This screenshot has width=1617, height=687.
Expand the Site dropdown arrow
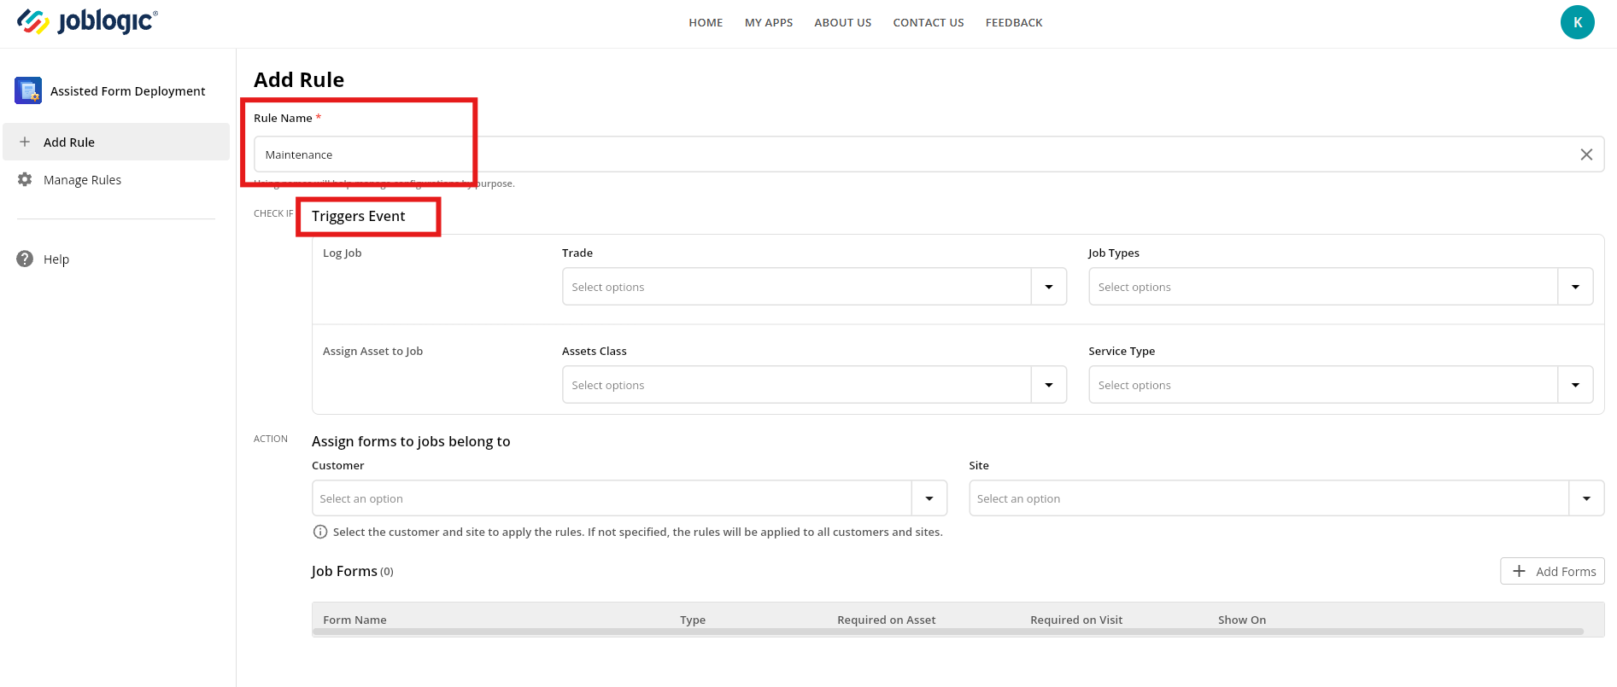(x=1586, y=498)
